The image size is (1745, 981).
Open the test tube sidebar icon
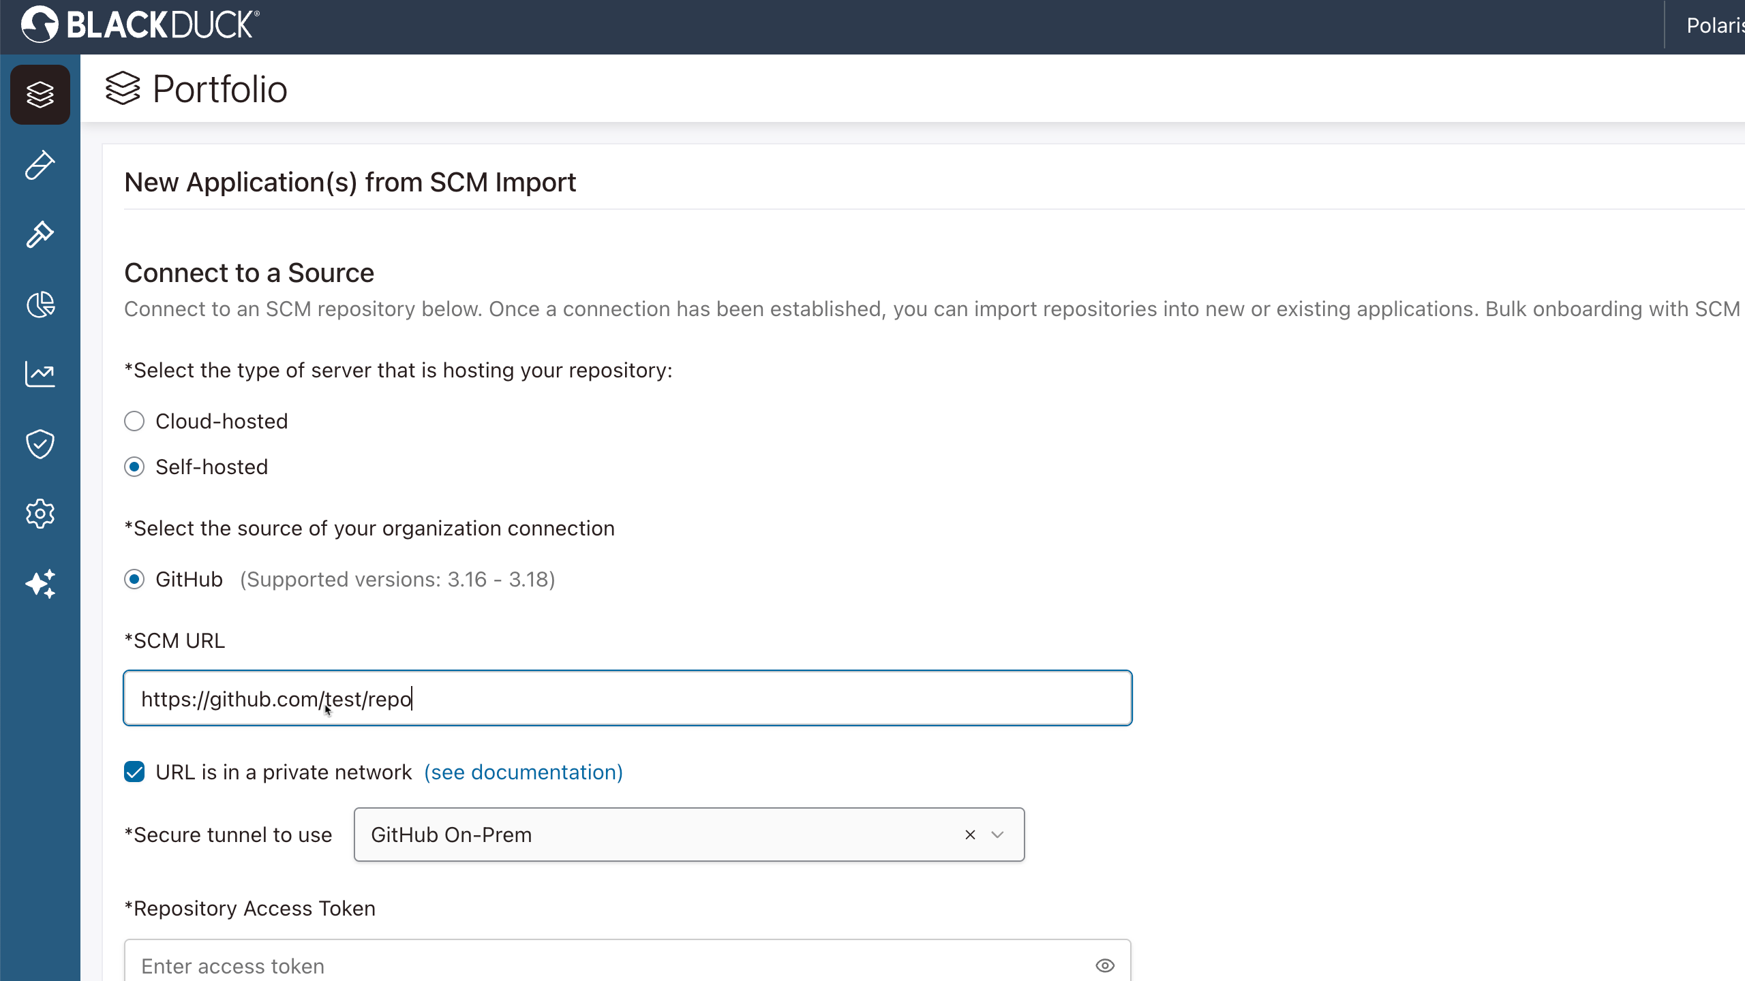click(x=40, y=166)
